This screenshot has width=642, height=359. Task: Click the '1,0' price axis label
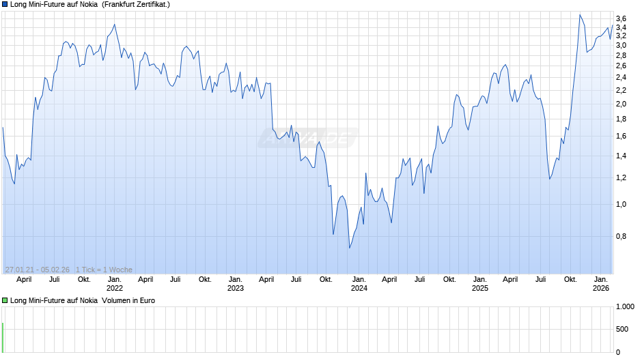pyautogui.click(x=621, y=204)
